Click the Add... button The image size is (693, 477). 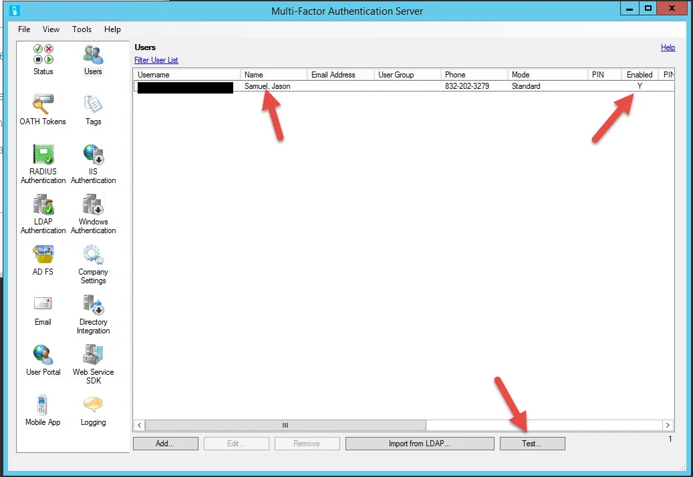(x=165, y=444)
